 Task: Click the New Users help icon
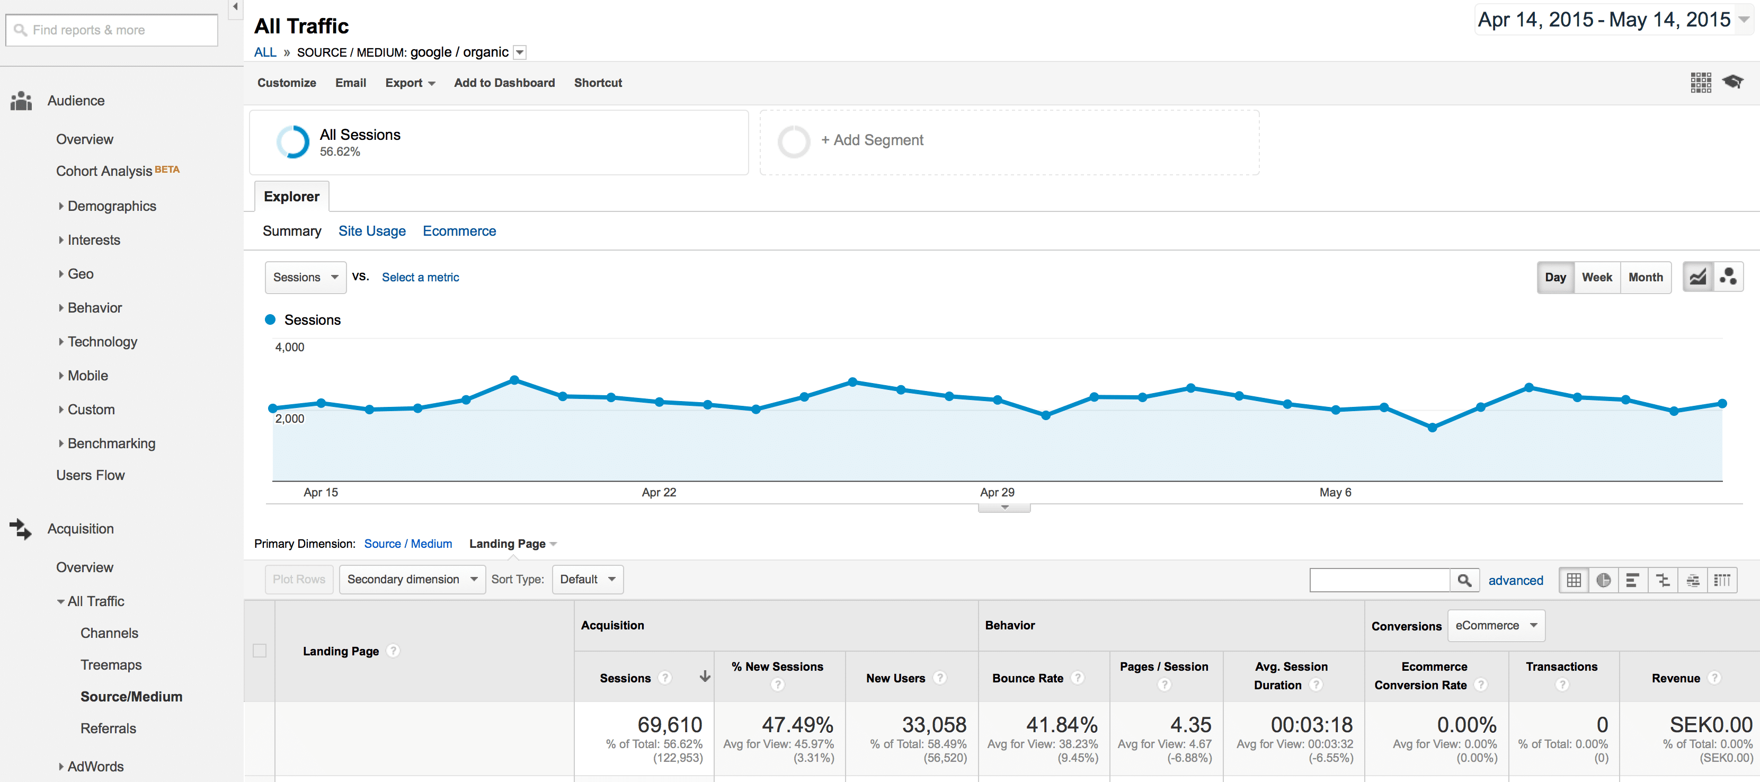point(940,678)
